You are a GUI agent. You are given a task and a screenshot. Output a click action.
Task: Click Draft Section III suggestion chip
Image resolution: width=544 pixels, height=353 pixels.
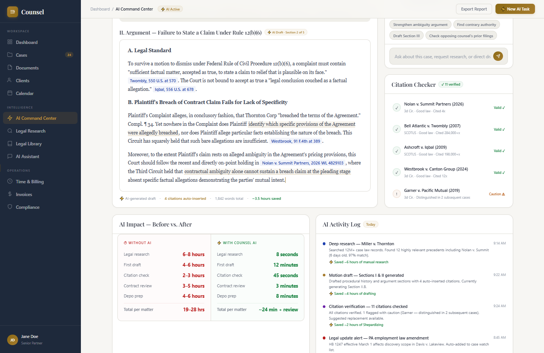click(x=406, y=36)
